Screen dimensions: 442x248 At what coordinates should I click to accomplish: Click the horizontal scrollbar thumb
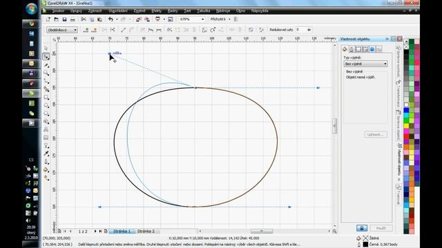(x=262, y=231)
